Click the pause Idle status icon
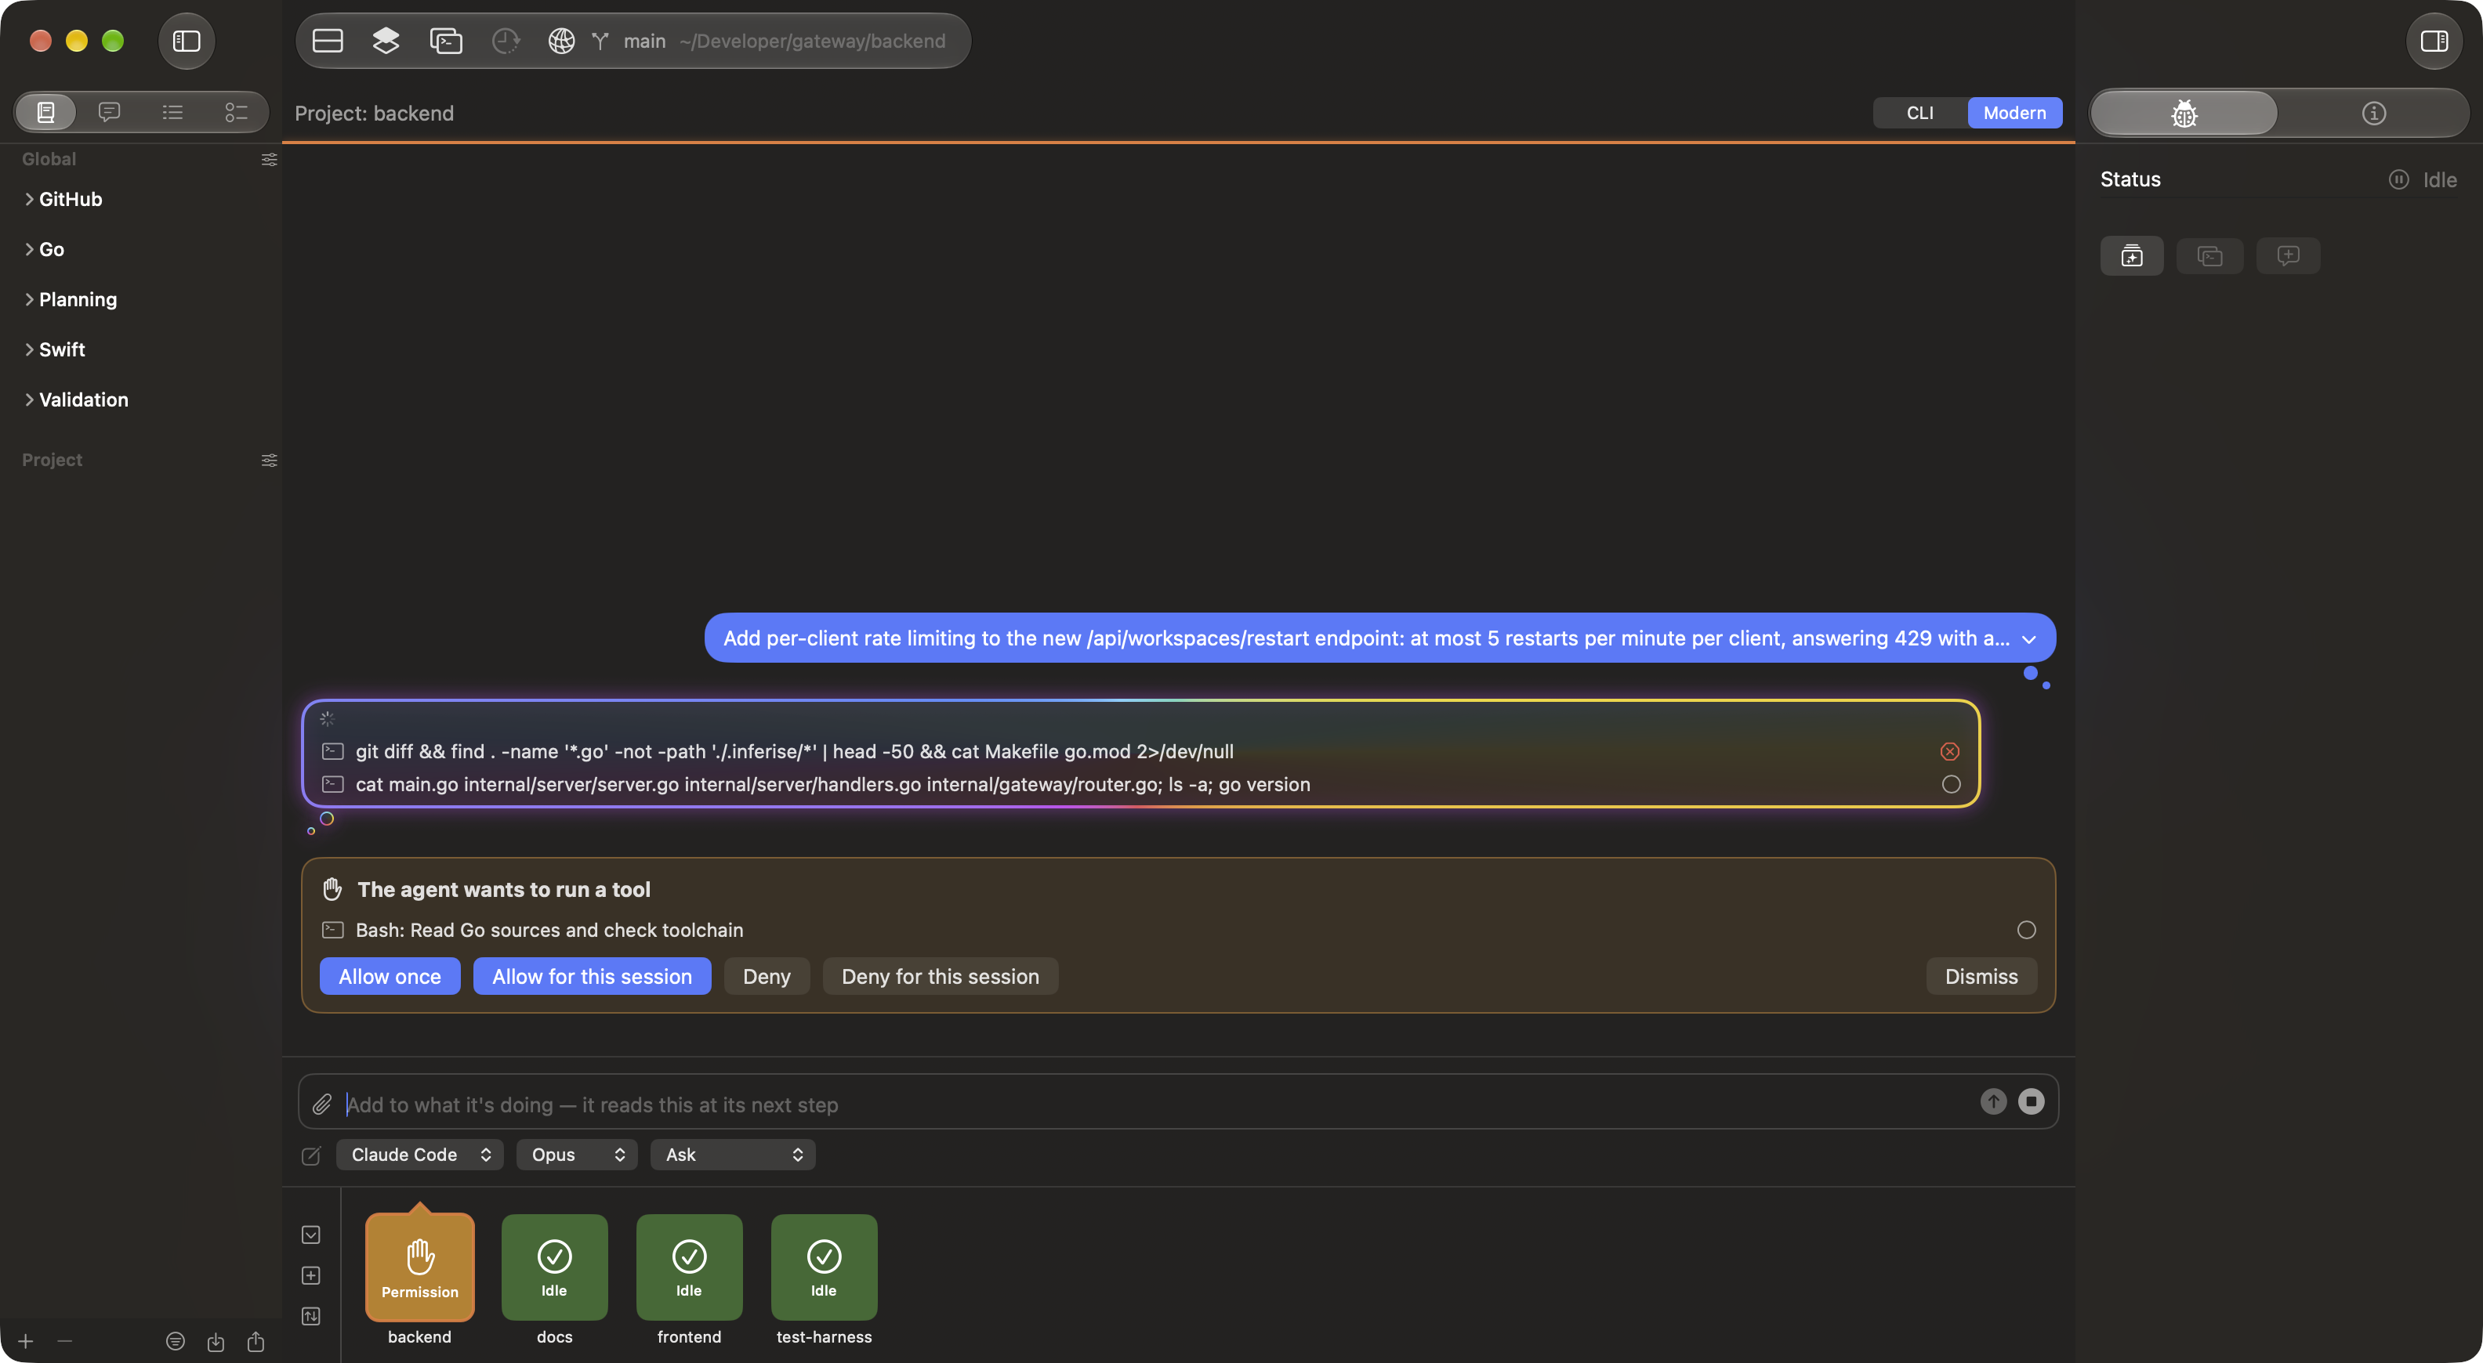Image resolution: width=2483 pixels, height=1363 pixels. (2398, 180)
